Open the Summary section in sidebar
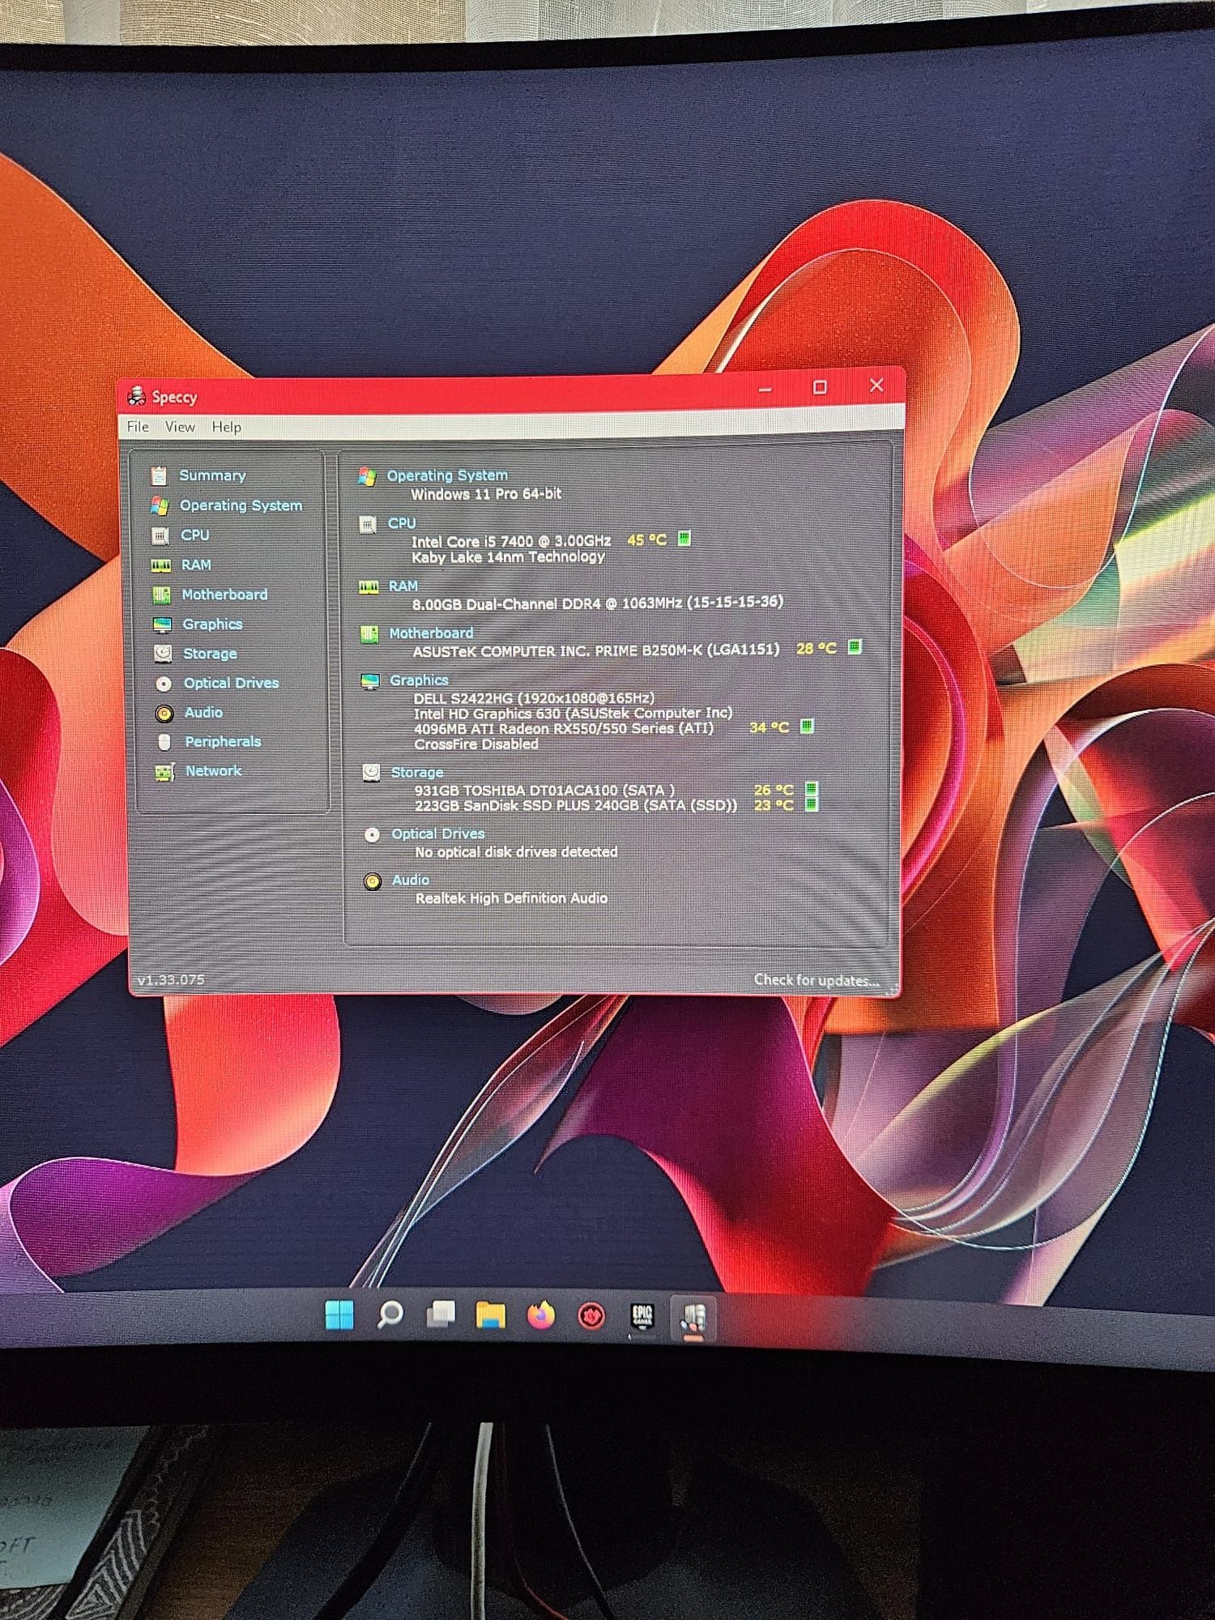Image resolution: width=1215 pixels, height=1620 pixels. 212,475
